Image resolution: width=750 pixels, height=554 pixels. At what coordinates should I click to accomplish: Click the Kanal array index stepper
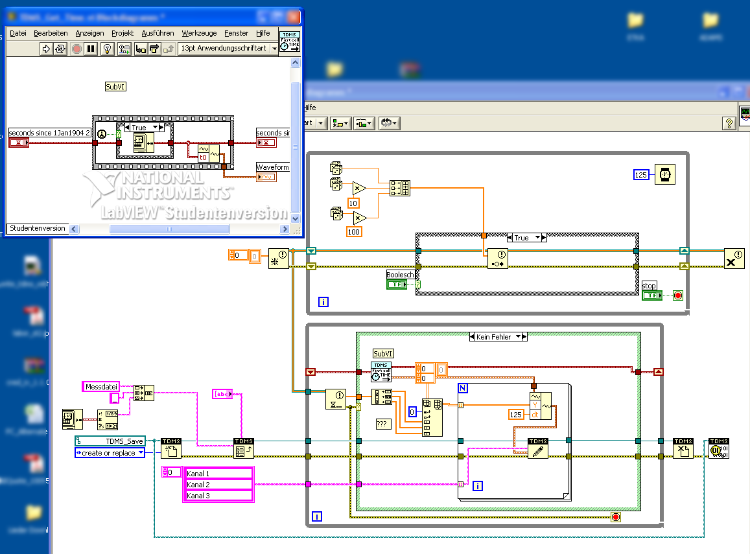(165, 472)
